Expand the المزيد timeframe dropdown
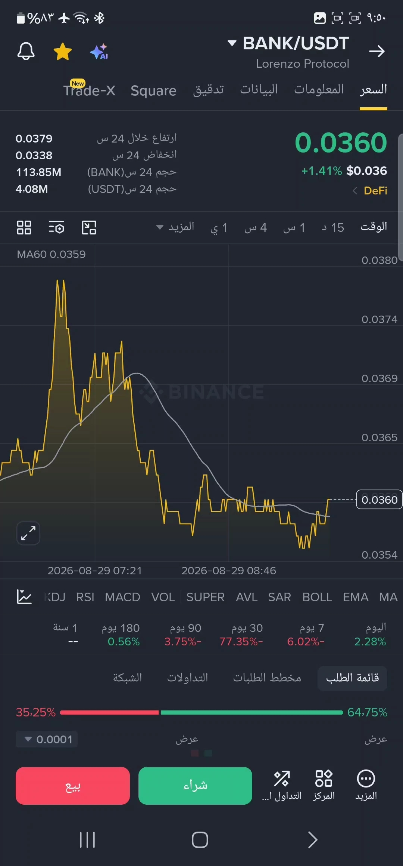403x866 pixels. (175, 227)
